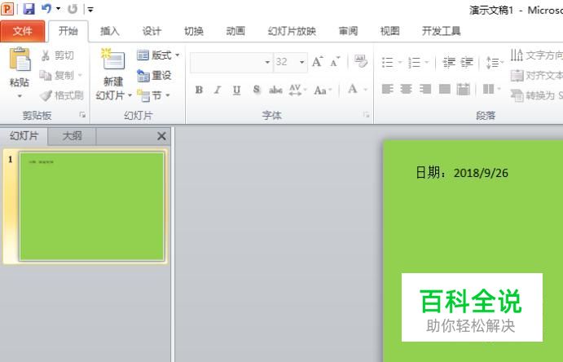Screen dimensions: 563x362
Task: Apply font color with A icon
Action: click(x=353, y=89)
